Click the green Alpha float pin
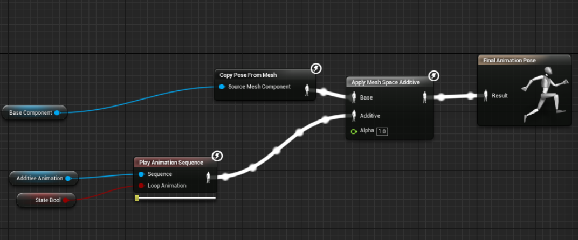Image resolution: width=578 pixels, height=240 pixels. (x=354, y=131)
